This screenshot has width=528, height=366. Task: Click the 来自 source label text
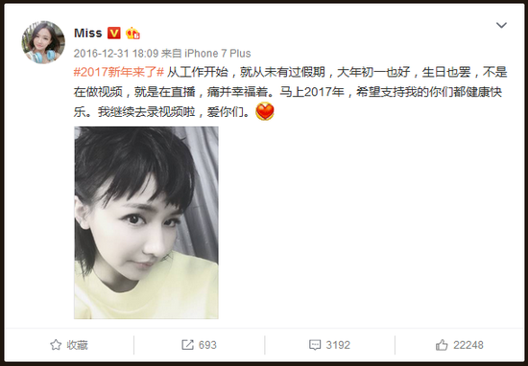coord(172,53)
